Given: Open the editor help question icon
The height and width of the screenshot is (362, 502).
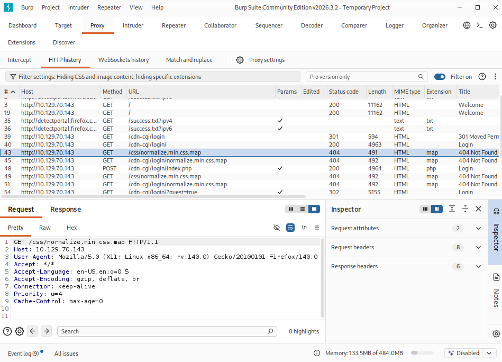Looking at the screenshot, I should 7,331.
